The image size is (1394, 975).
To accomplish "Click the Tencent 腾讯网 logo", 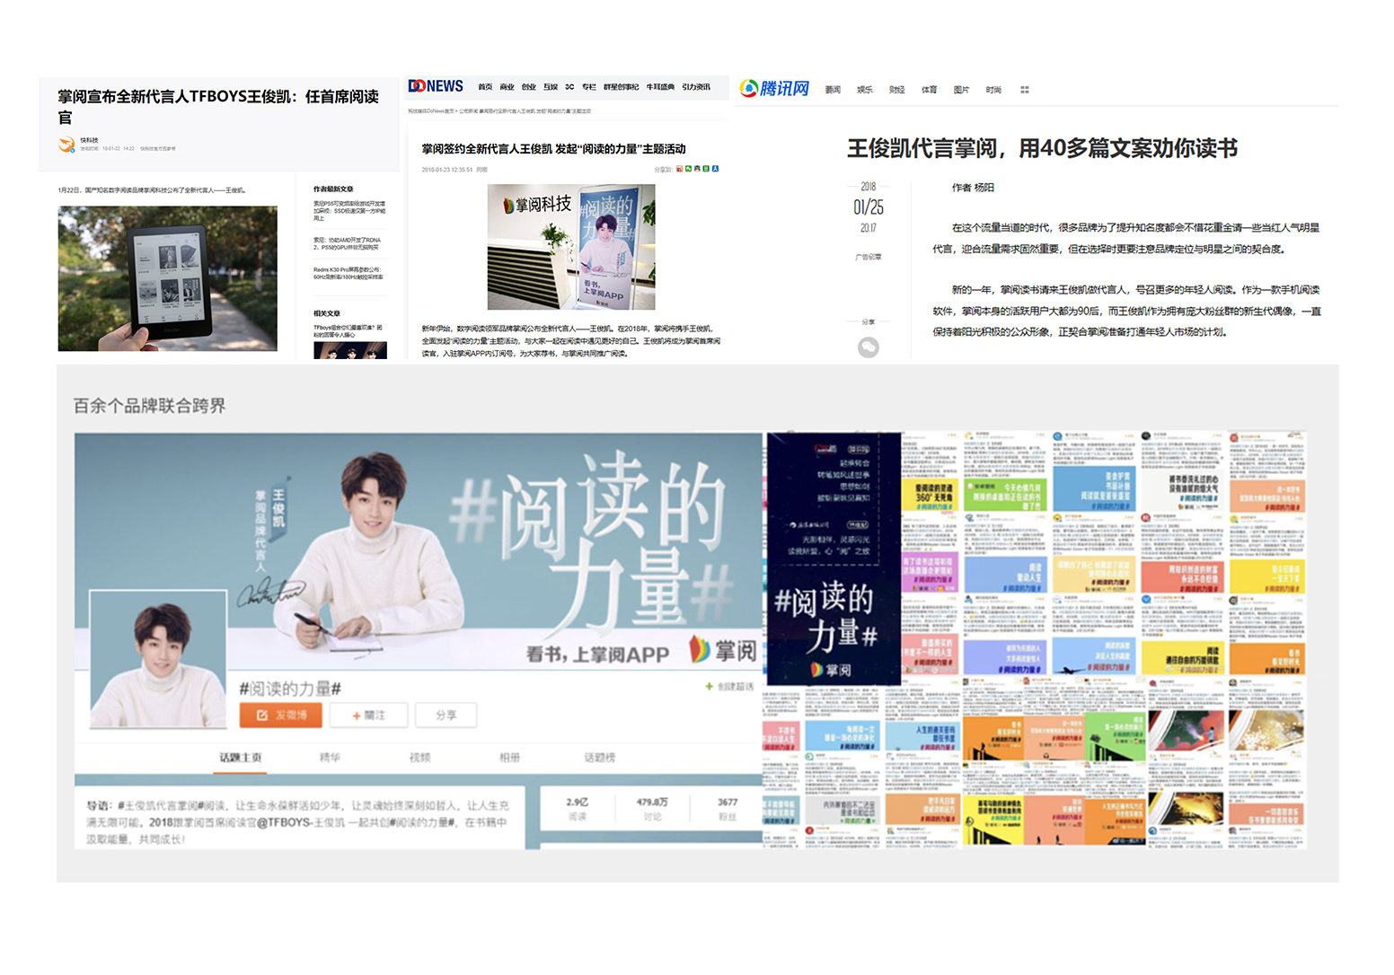I will click(x=774, y=88).
